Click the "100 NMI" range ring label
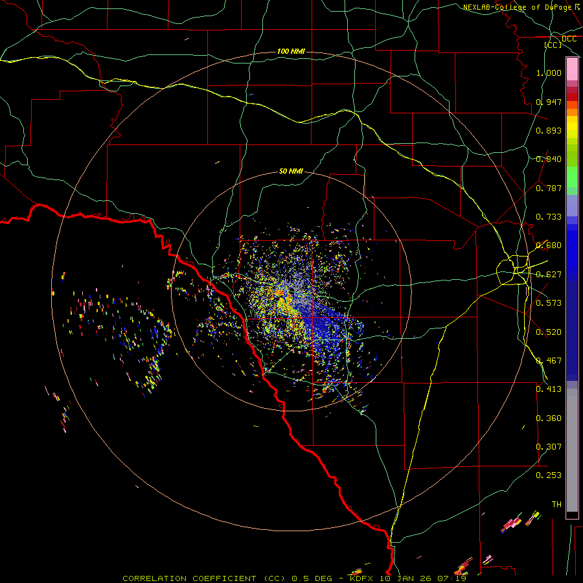 tap(291, 51)
